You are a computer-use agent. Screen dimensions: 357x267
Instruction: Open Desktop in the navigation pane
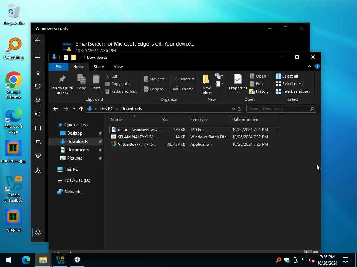75,133
